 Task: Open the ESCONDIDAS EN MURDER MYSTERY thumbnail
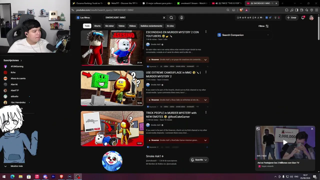click(x=112, y=48)
